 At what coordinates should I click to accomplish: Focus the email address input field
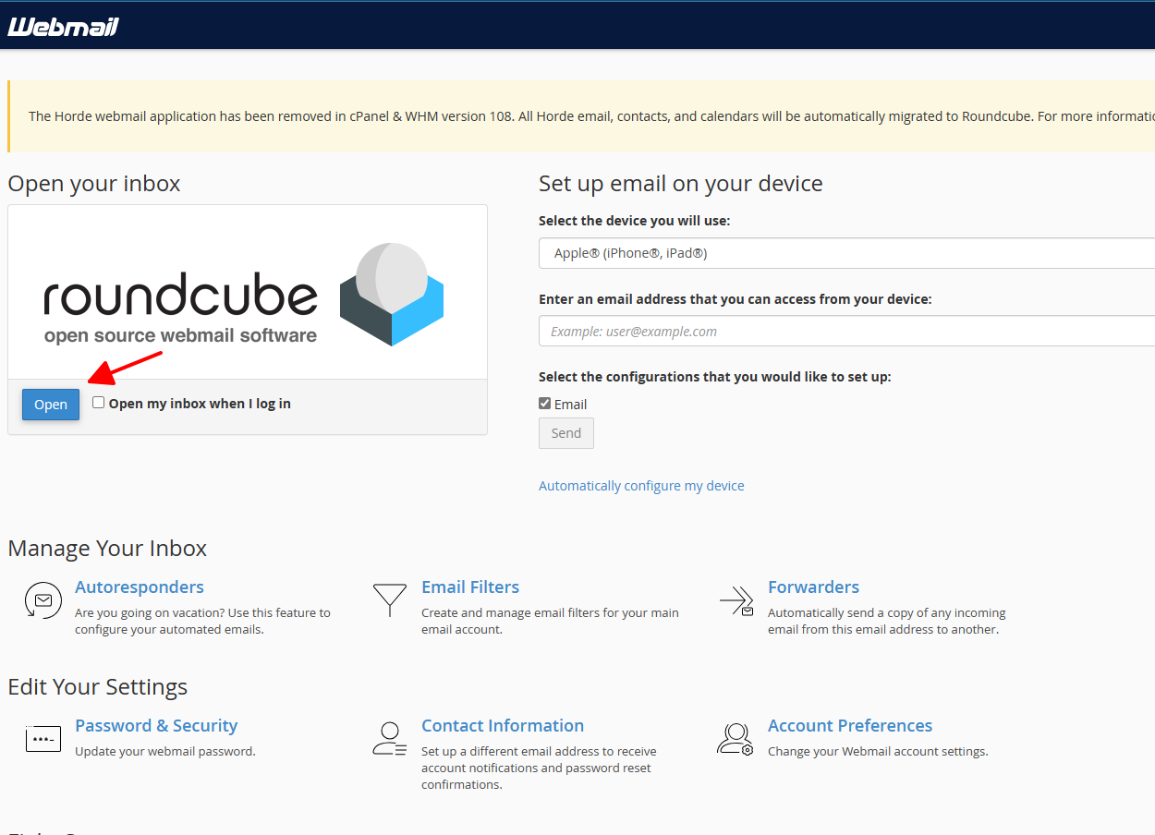[x=846, y=331]
